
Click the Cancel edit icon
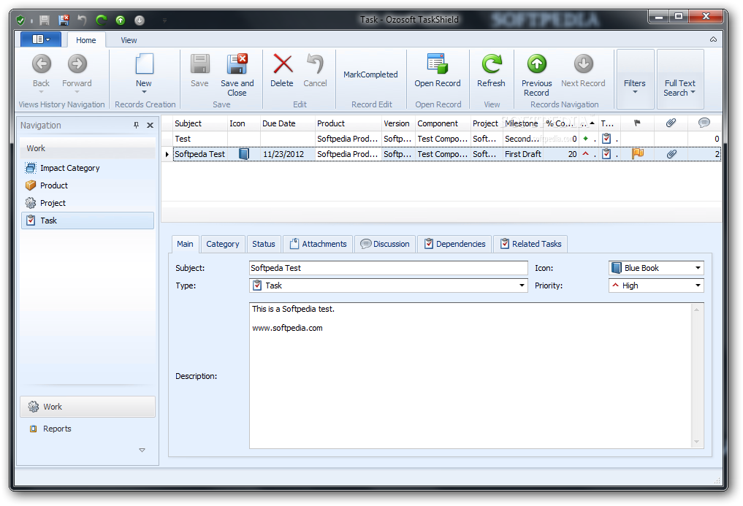(x=315, y=64)
